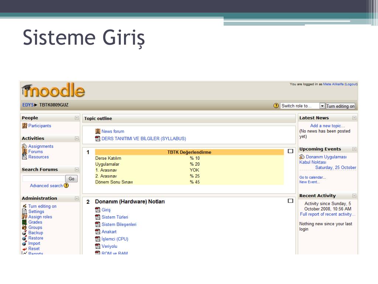Go to EDYS breadcrumb link
378x284 pixels.
[x=28, y=105]
